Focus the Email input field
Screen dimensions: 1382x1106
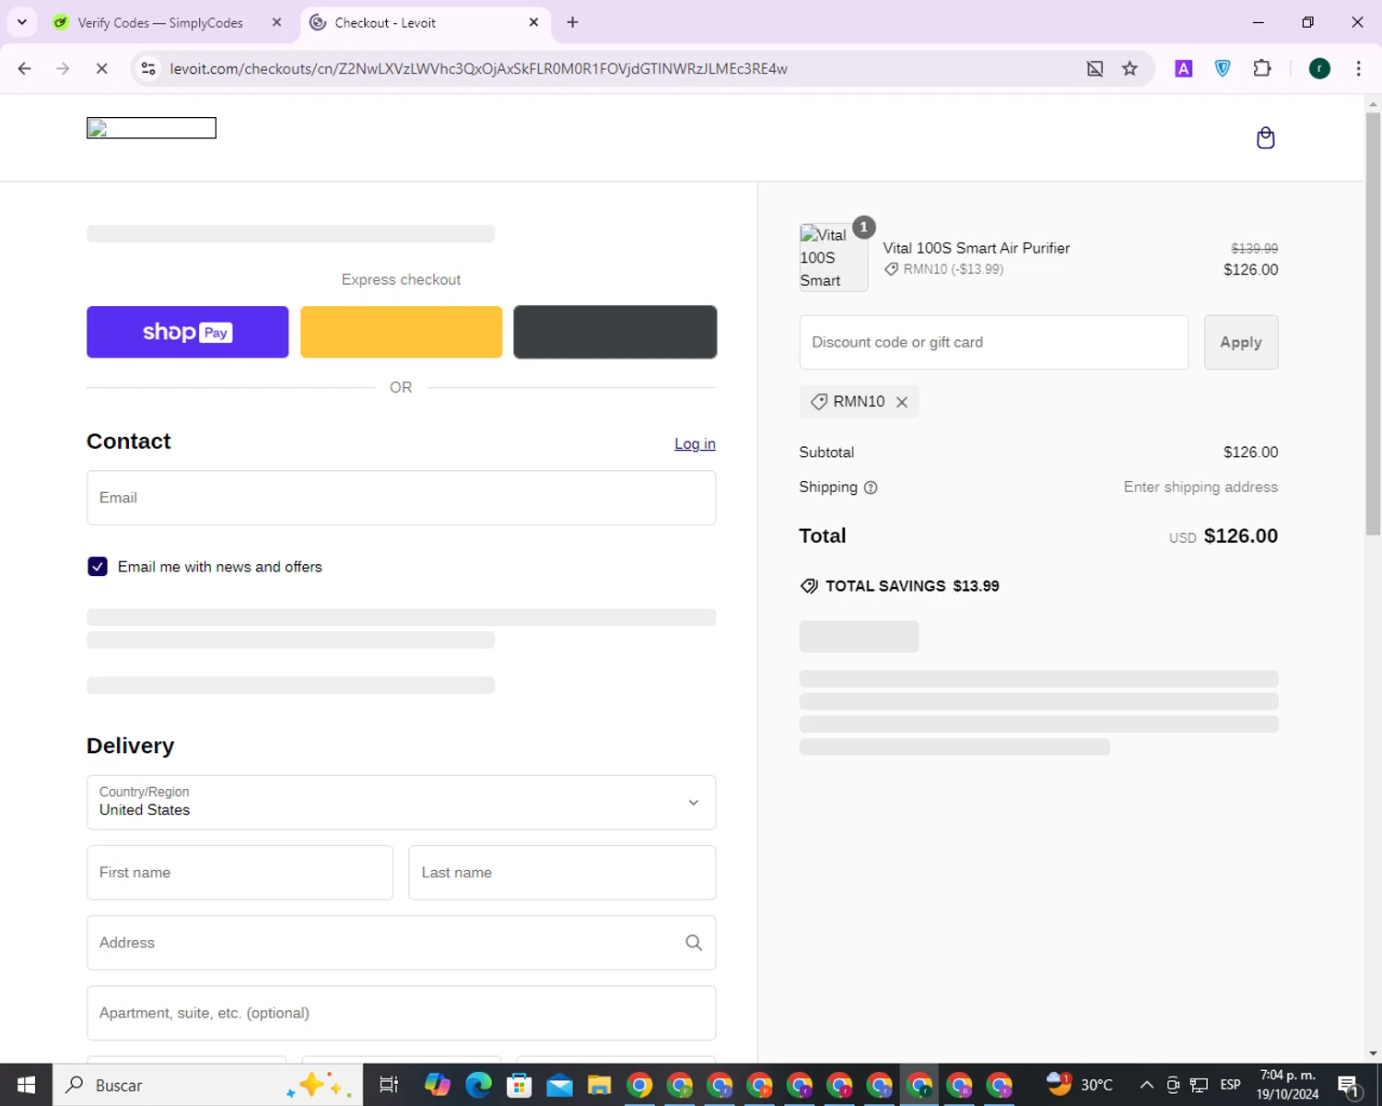[x=401, y=498]
